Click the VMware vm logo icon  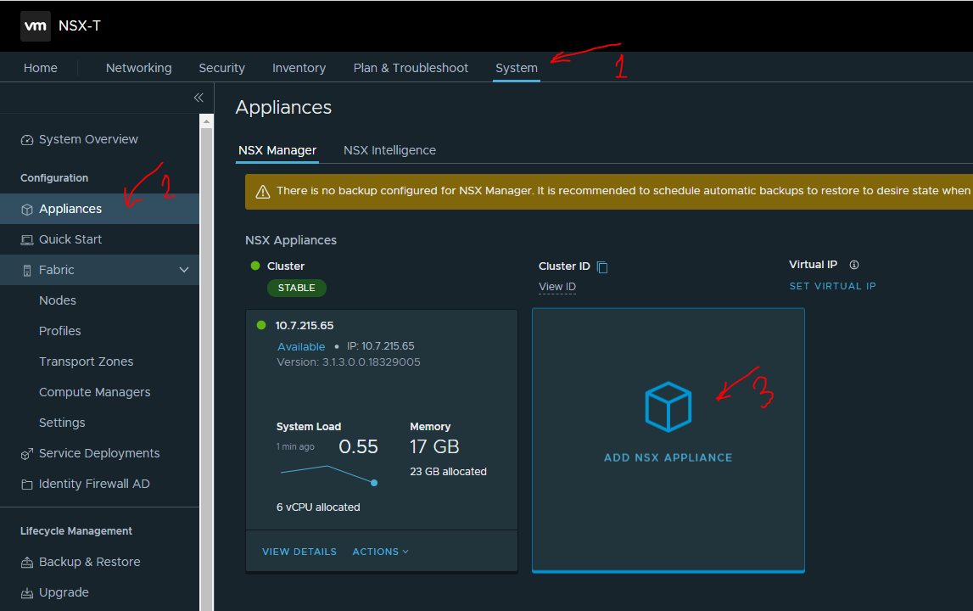pyautogui.click(x=36, y=26)
